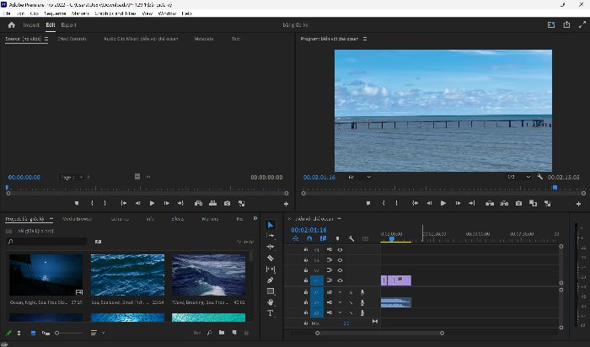Click Export Frame camera icon in Program monitor
The height and width of the screenshot is (347, 590).
(x=518, y=203)
